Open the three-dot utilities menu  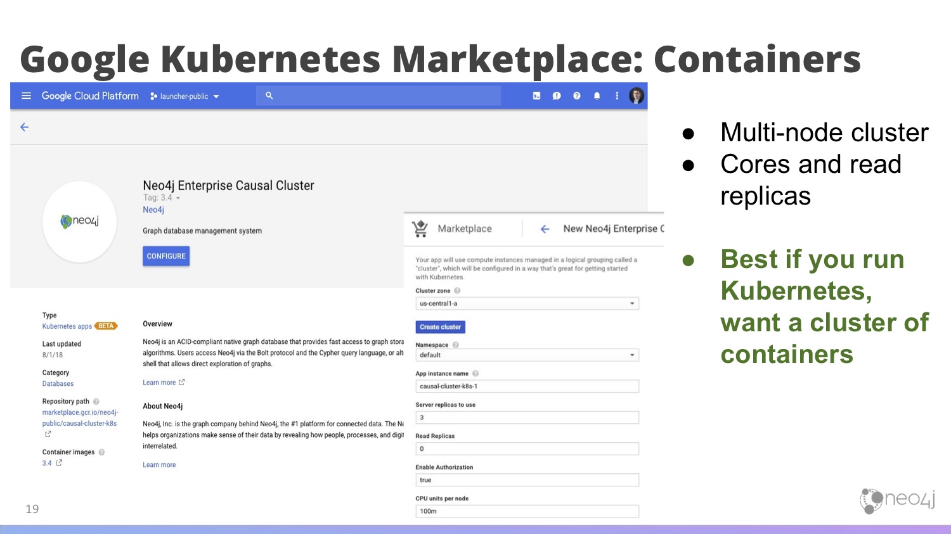(x=616, y=96)
